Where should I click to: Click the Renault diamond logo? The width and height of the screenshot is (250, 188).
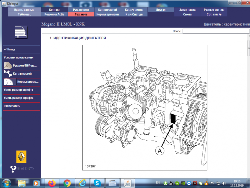point(21,157)
